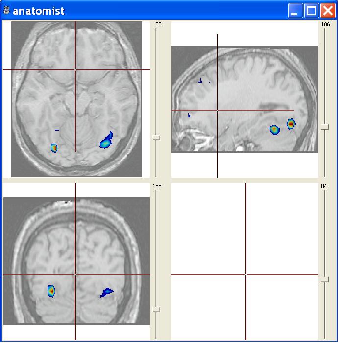Screen dimensions: 338x343
Task: Click the anatomist title bar text
Action: 38,11
